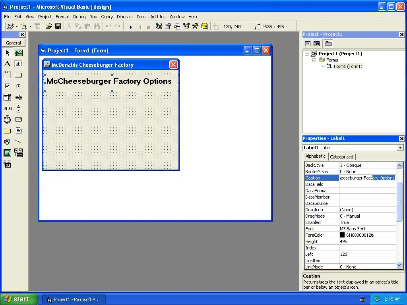This screenshot has width=407, height=305.
Task: Select the Label tool (letter A)
Action: click(x=8, y=64)
